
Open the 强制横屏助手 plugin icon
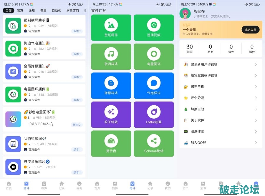13,26
